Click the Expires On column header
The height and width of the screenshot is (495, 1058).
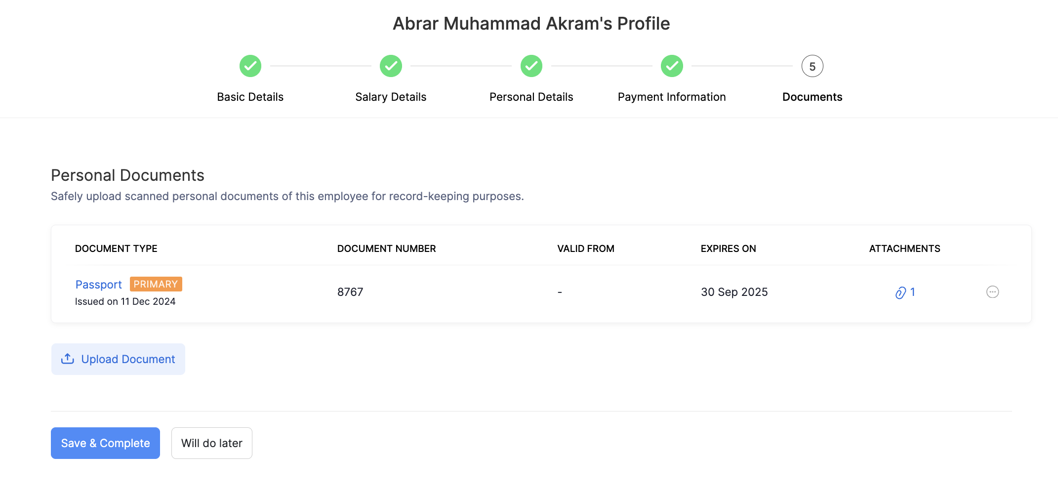click(x=728, y=248)
